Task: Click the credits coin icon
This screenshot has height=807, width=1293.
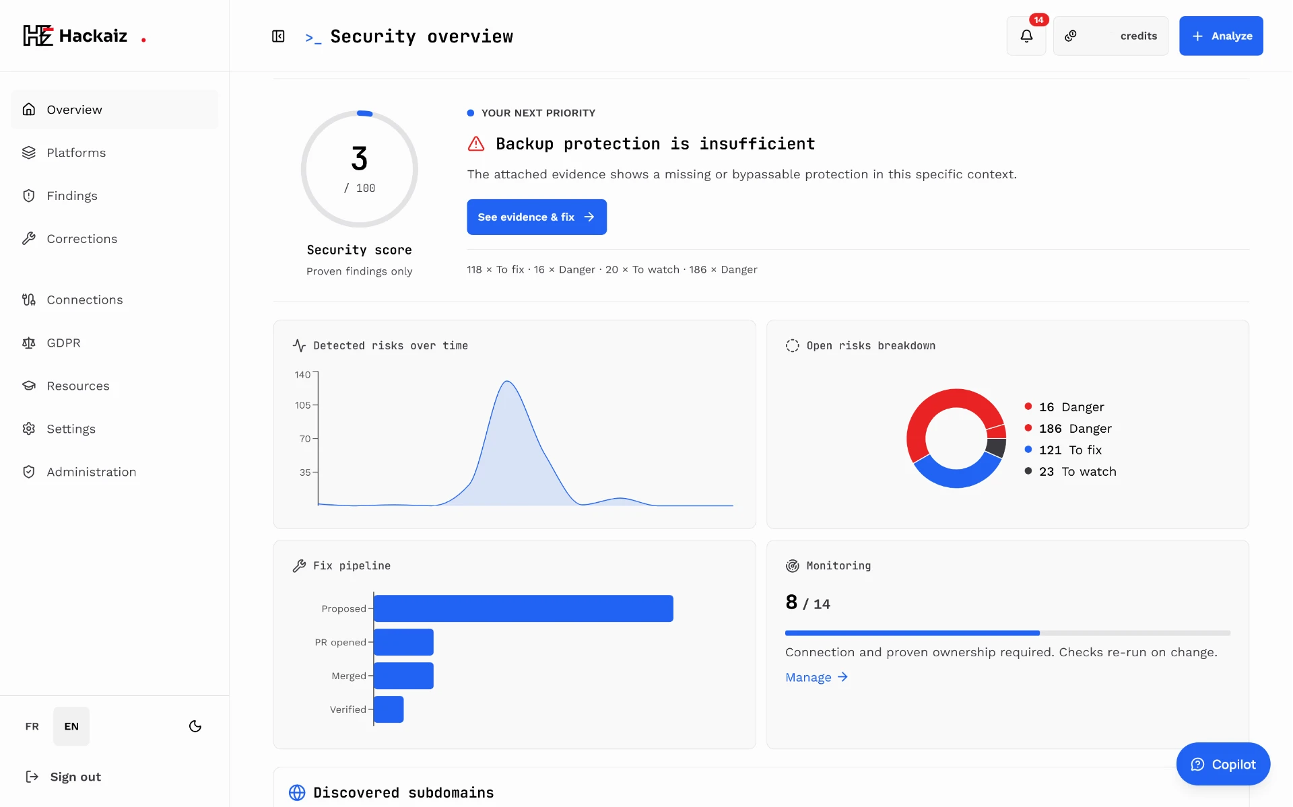Action: coord(1071,36)
